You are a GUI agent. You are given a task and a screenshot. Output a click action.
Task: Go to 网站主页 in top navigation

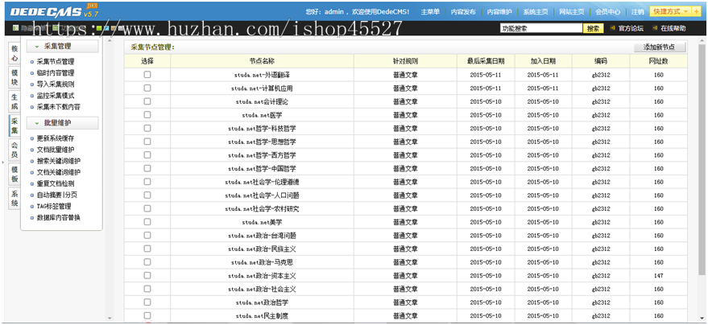point(572,12)
